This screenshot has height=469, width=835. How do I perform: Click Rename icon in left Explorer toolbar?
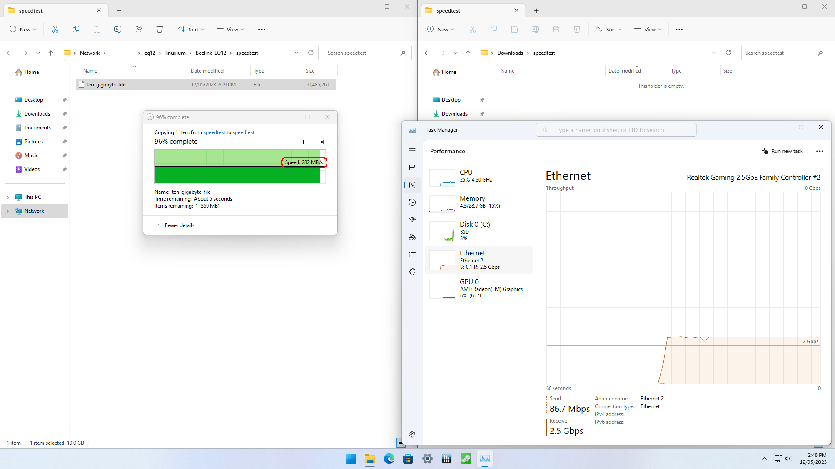[x=118, y=30]
